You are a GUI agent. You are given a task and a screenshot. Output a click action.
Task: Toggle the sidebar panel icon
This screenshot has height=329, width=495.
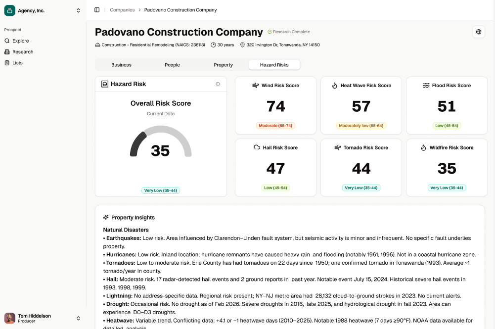click(x=97, y=10)
